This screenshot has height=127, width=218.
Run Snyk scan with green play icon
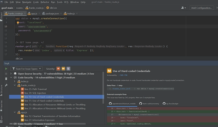pos(6,69)
